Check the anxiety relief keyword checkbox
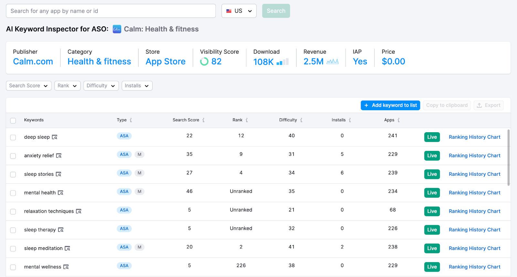The image size is (517, 277). 13,156
